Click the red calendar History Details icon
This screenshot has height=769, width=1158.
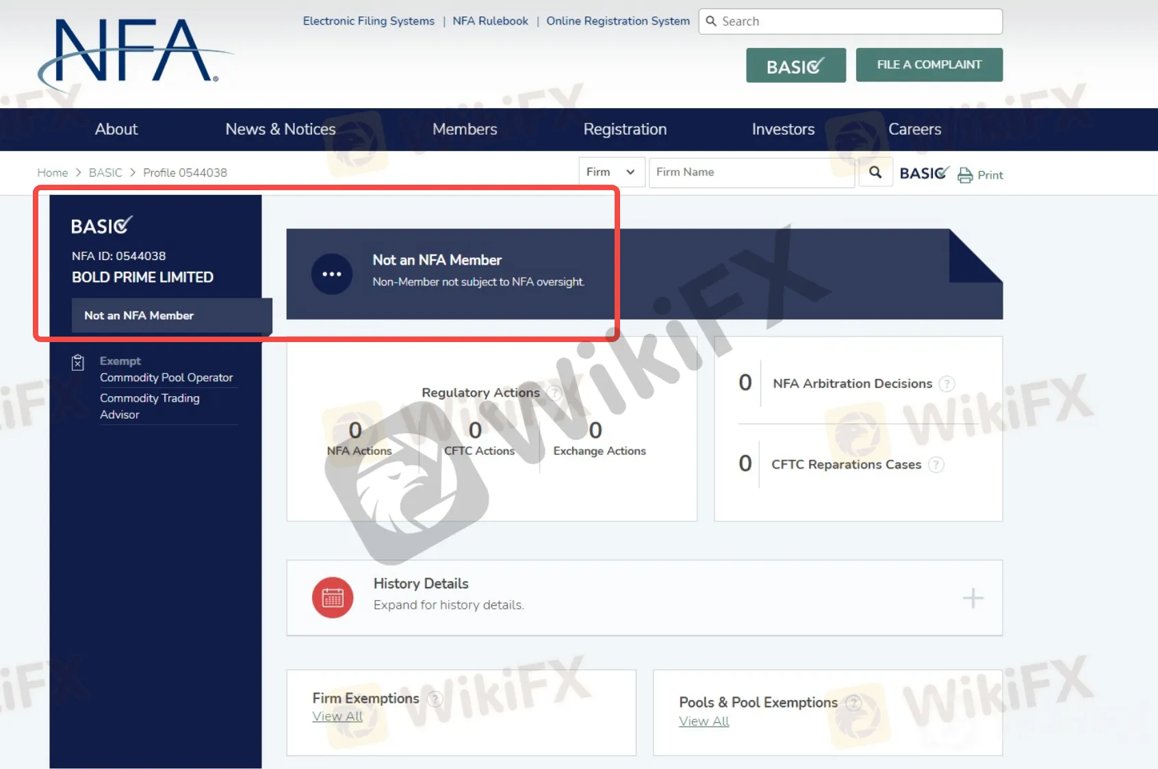pos(333,597)
